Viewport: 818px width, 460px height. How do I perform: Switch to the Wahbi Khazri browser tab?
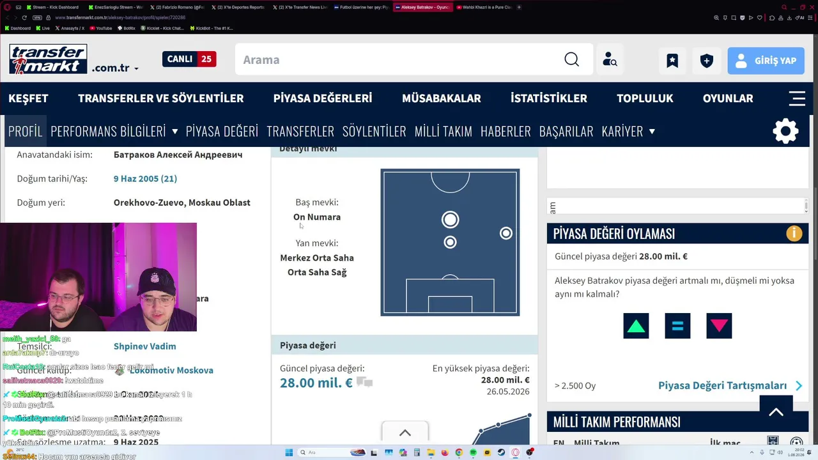pos(484,7)
